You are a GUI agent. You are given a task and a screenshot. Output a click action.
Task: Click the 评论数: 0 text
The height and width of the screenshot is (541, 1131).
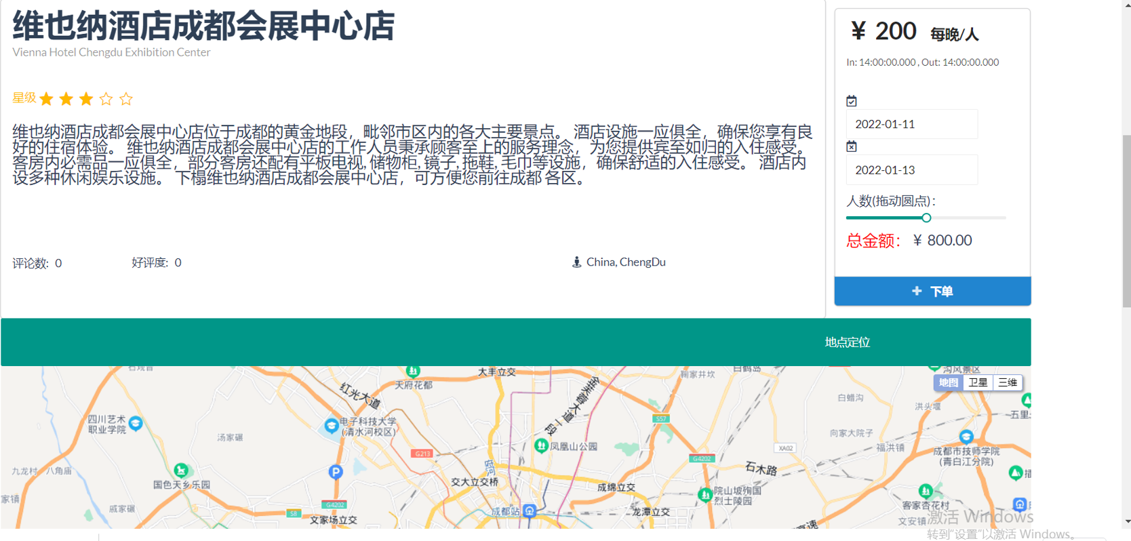37,263
